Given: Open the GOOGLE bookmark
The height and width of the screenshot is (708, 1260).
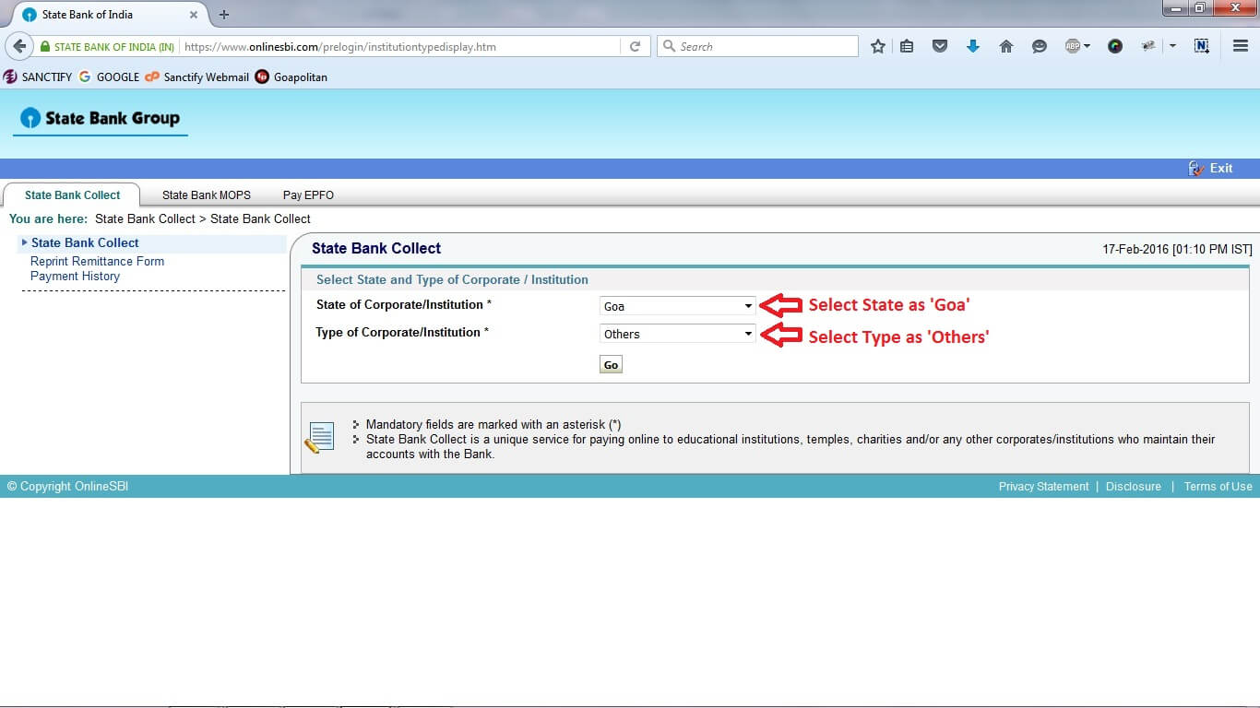Looking at the screenshot, I should pos(110,77).
